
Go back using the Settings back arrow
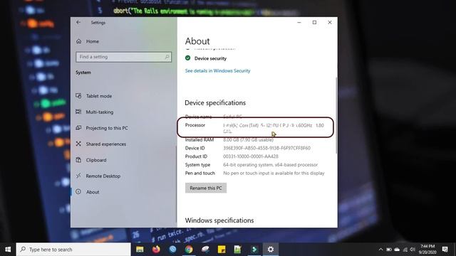78,22
